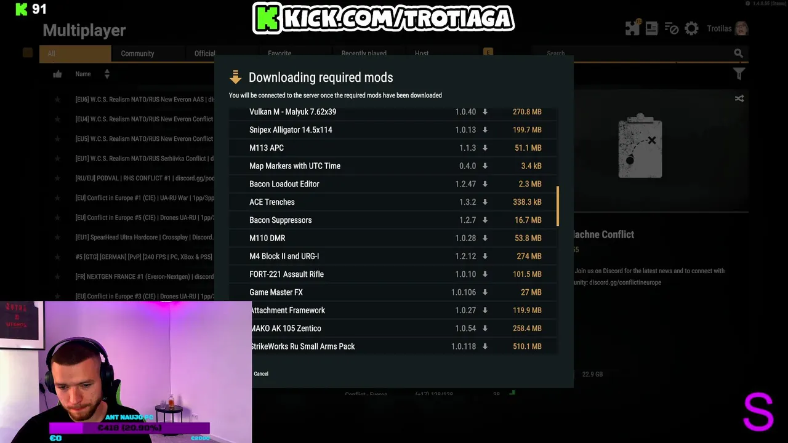Viewport: 788px width, 443px height.
Task: Click the mods list scrollbar thumb
Action: click(x=558, y=206)
